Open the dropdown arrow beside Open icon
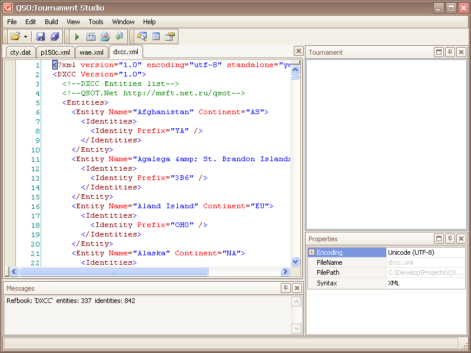 click(x=25, y=36)
